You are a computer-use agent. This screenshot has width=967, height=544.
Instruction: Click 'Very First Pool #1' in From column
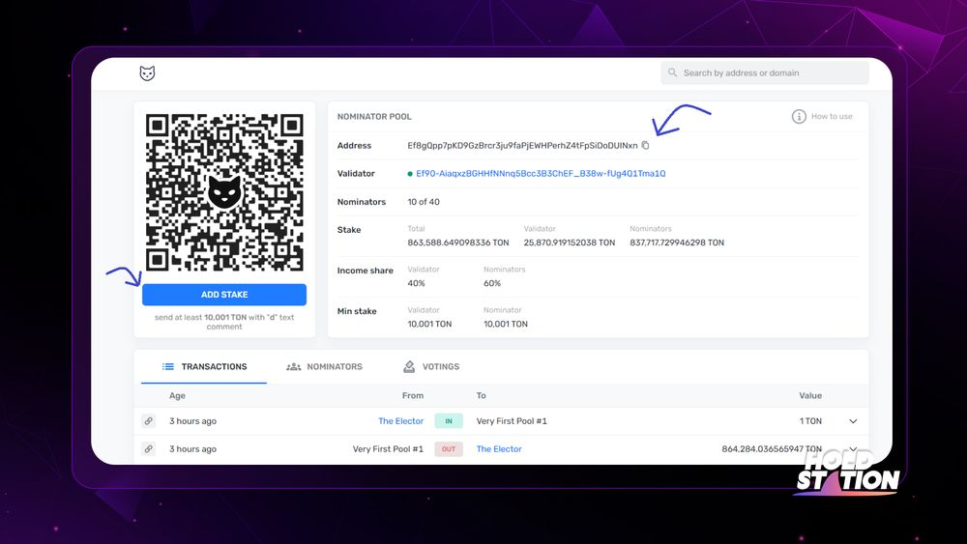click(x=388, y=449)
